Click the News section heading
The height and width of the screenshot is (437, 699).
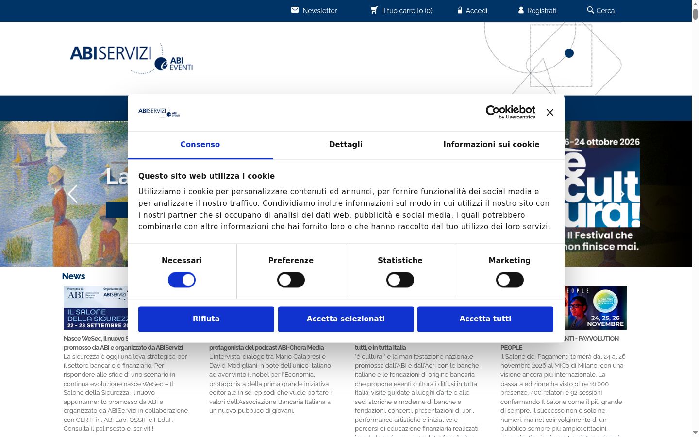74,276
